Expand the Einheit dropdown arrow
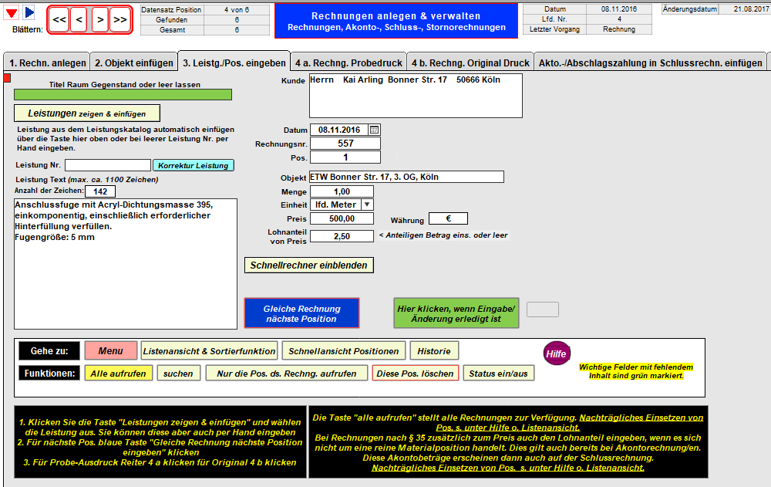This screenshot has height=487, width=771. tap(367, 205)
